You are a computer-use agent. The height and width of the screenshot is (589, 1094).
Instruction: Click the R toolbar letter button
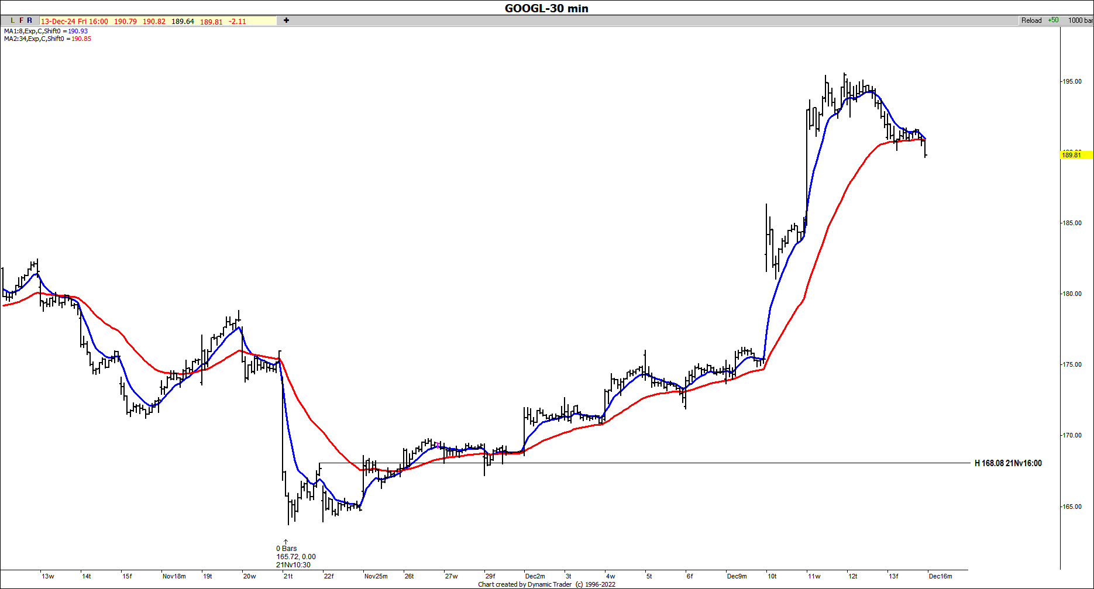[x=30, y=20]
